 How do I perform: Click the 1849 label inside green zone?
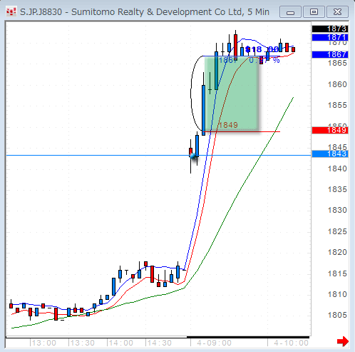click(x=228, y=125)
